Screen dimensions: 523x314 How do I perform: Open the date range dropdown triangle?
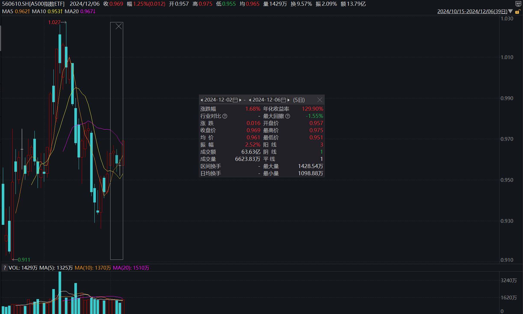point(511,11)
